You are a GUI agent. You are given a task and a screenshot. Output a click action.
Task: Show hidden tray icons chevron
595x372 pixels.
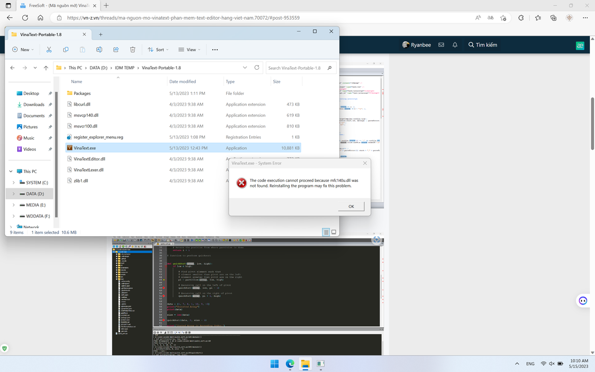517,364
